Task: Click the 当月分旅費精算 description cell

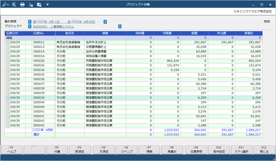Action: click(105, 52)
